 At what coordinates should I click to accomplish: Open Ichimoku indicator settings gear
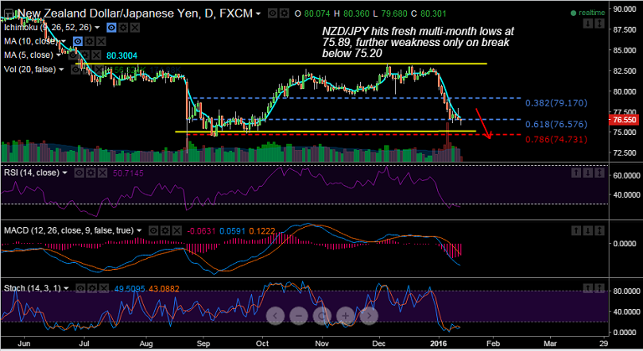pos(123,28)
